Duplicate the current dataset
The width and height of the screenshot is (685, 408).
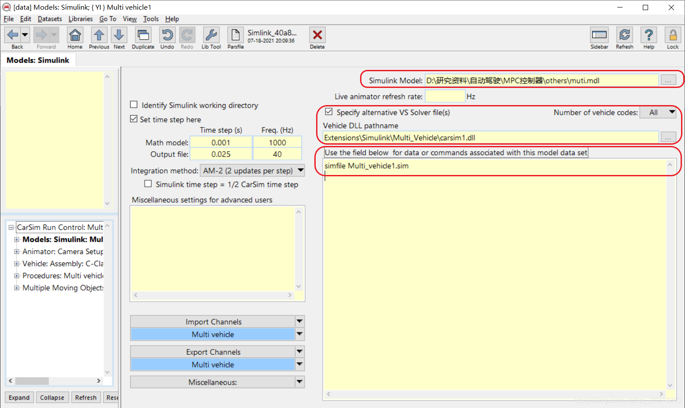143,35
